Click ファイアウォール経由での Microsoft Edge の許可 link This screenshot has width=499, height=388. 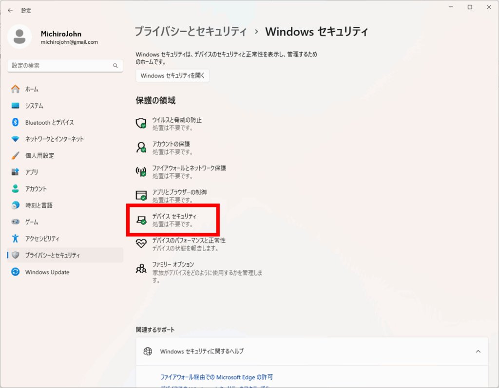tap(216, 377)
